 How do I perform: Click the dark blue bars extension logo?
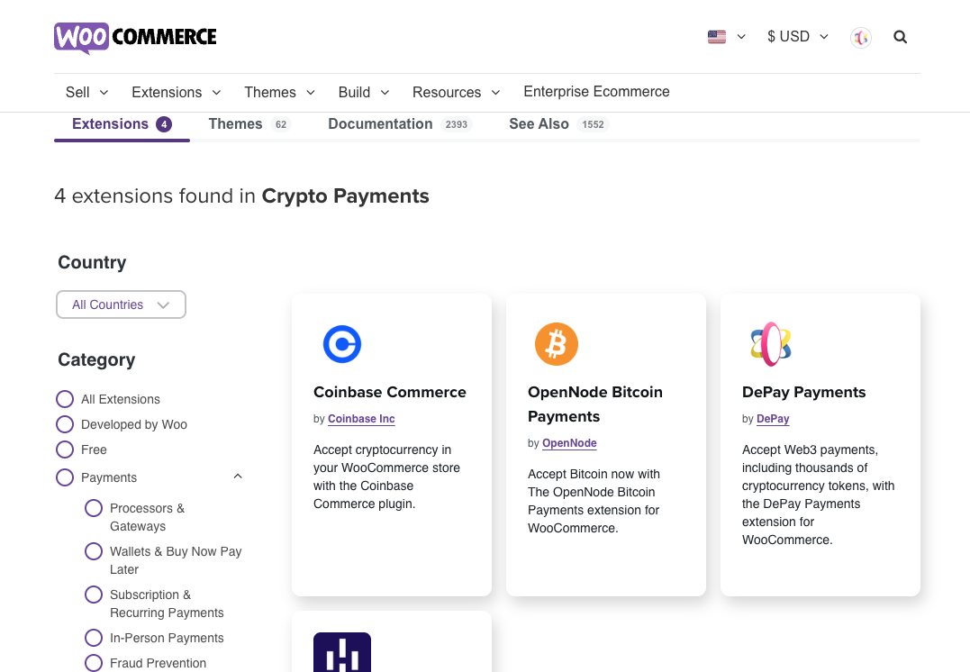pyautogui.click(x=342, y=652)
